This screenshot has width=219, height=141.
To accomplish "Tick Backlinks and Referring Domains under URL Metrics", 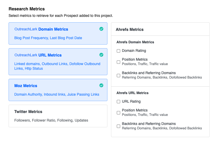I will (118, 126).
